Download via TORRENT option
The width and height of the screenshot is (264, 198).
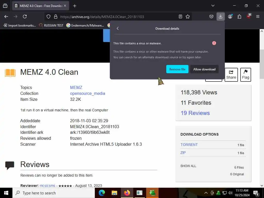click(x=189, y=145)
